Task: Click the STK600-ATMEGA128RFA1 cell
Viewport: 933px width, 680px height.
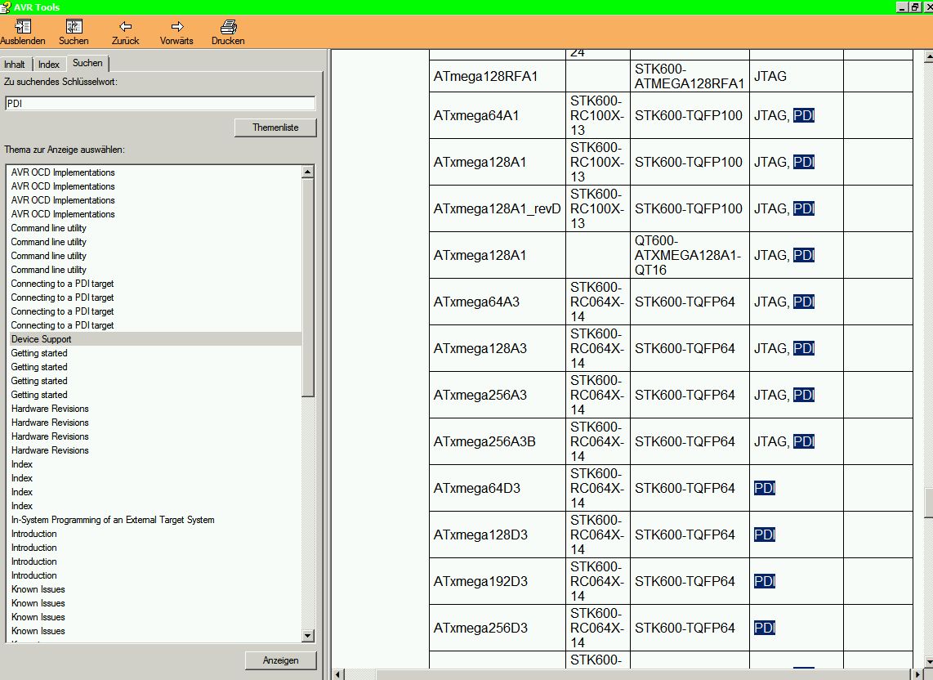Action: (689, 76)
